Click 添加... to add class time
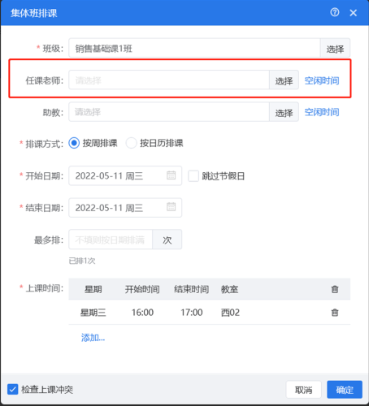 click(x=93, y=338)
